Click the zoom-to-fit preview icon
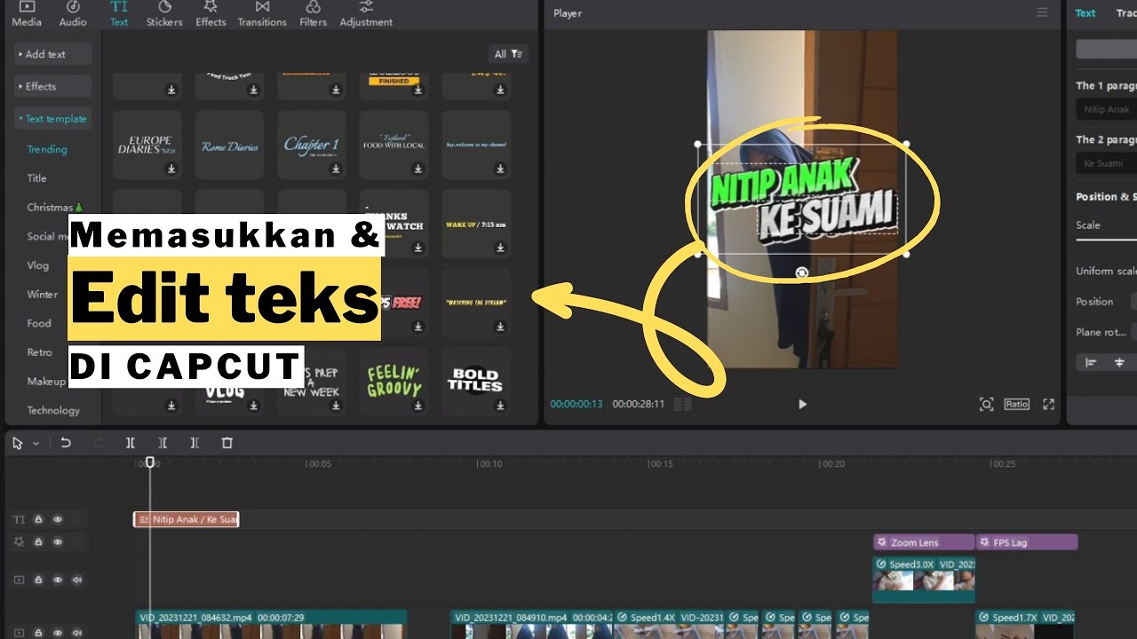 (x=986, y=404)
